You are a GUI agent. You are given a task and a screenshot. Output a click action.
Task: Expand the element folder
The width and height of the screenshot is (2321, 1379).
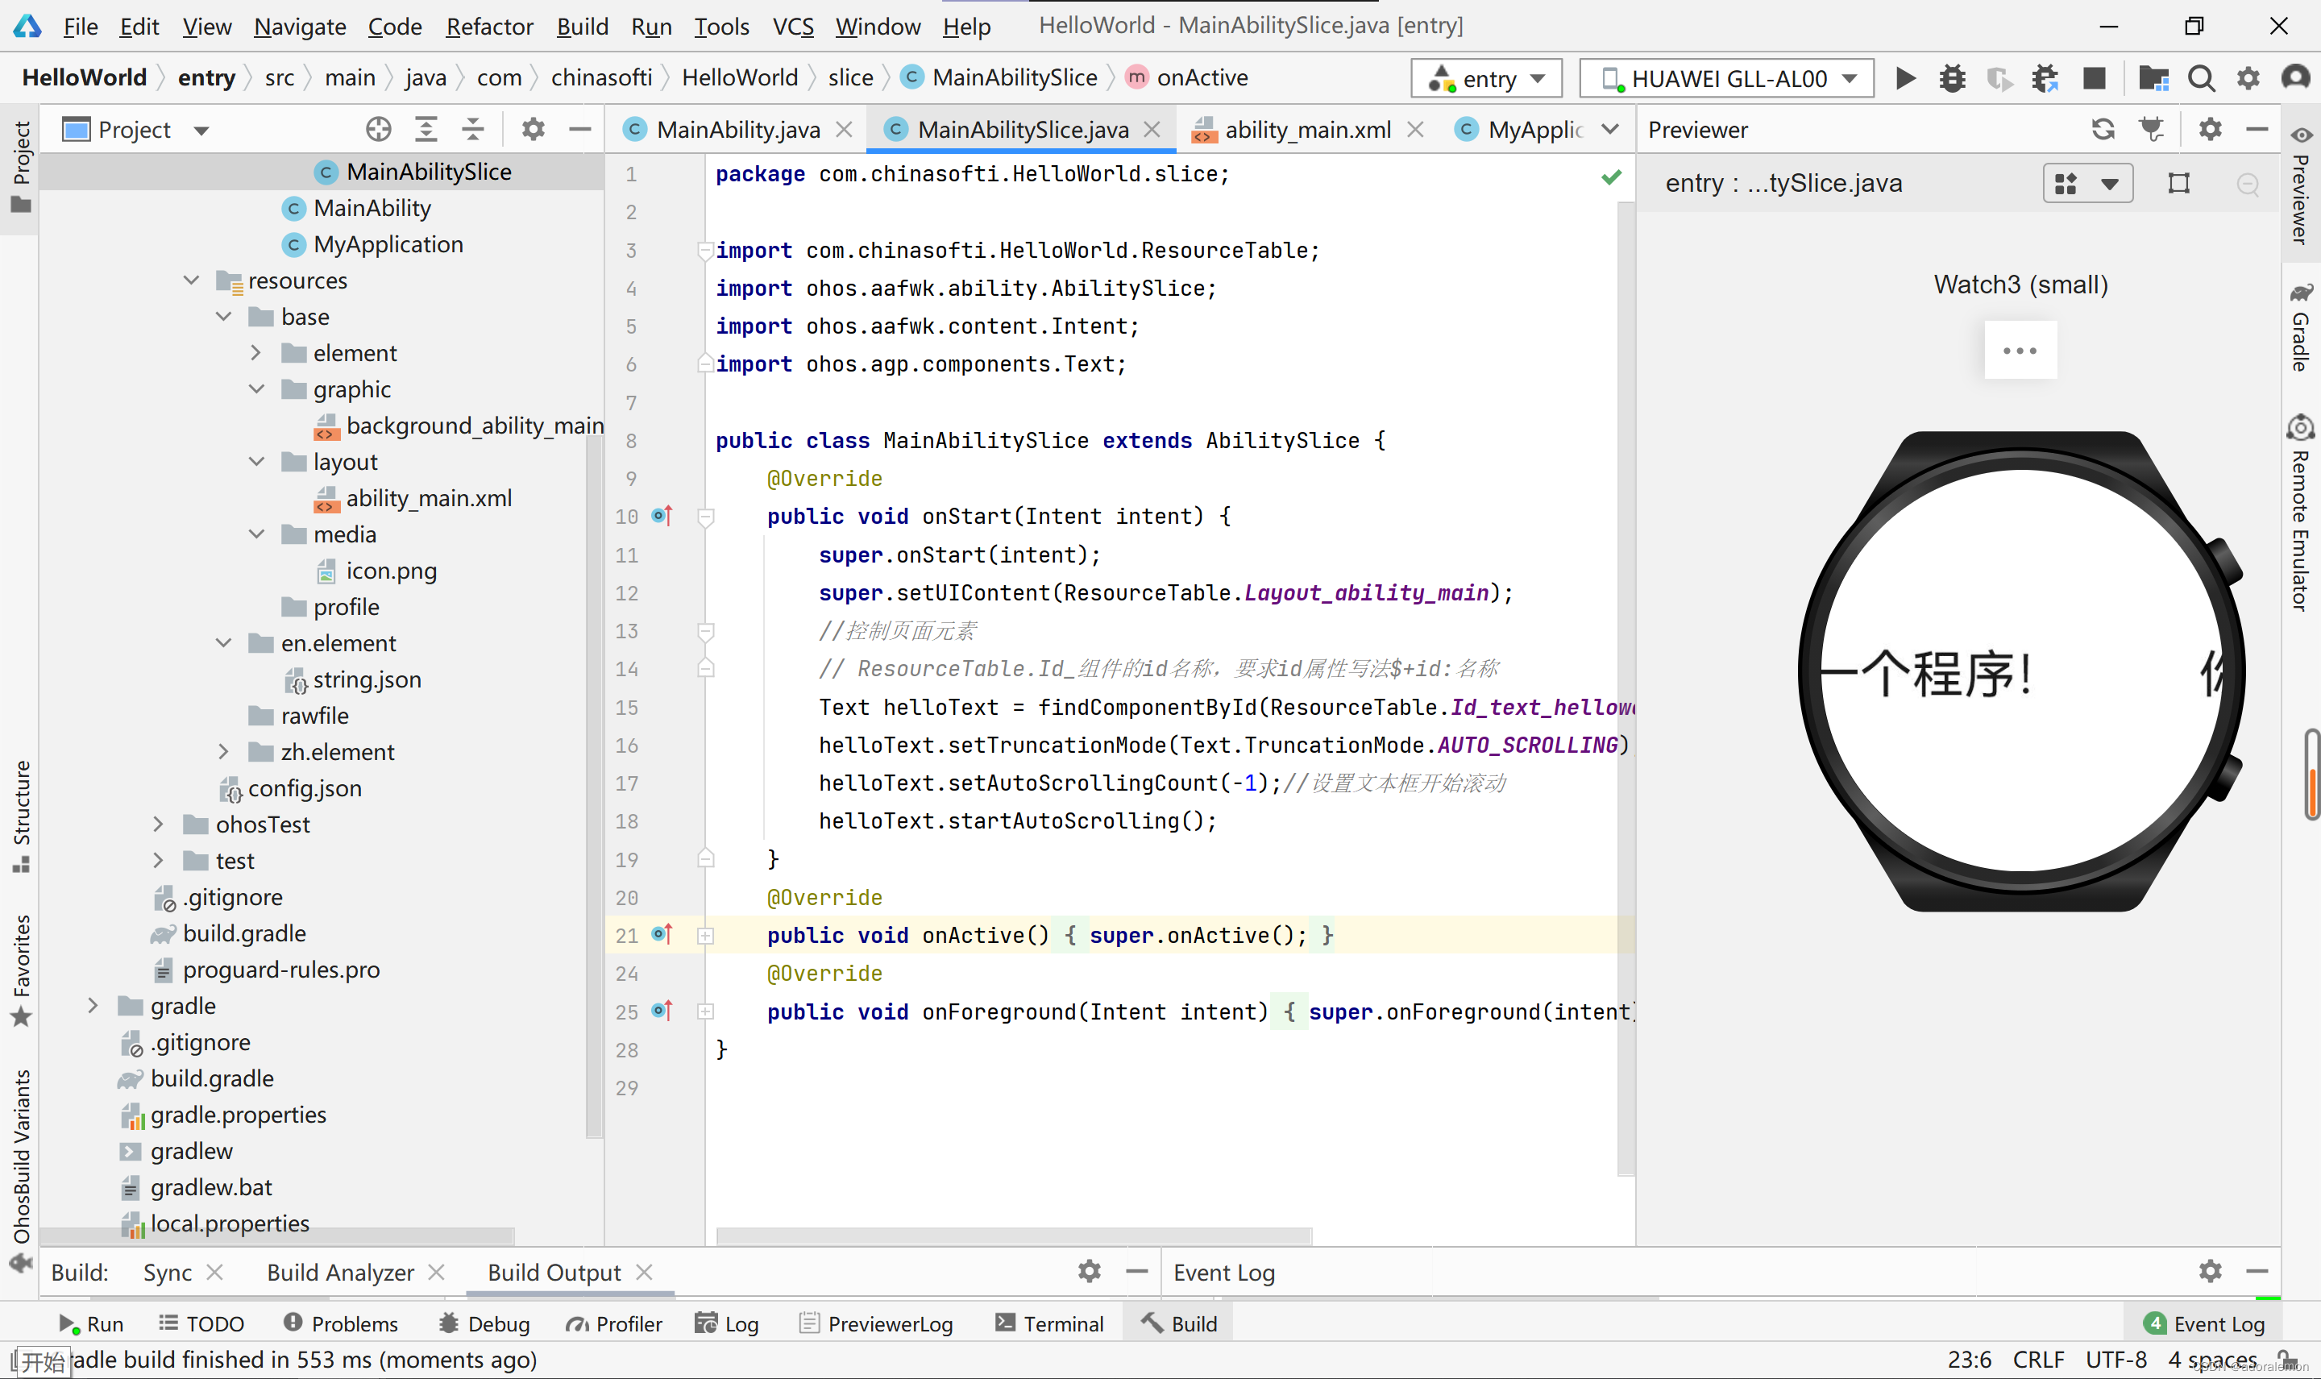tap(255, 353)
